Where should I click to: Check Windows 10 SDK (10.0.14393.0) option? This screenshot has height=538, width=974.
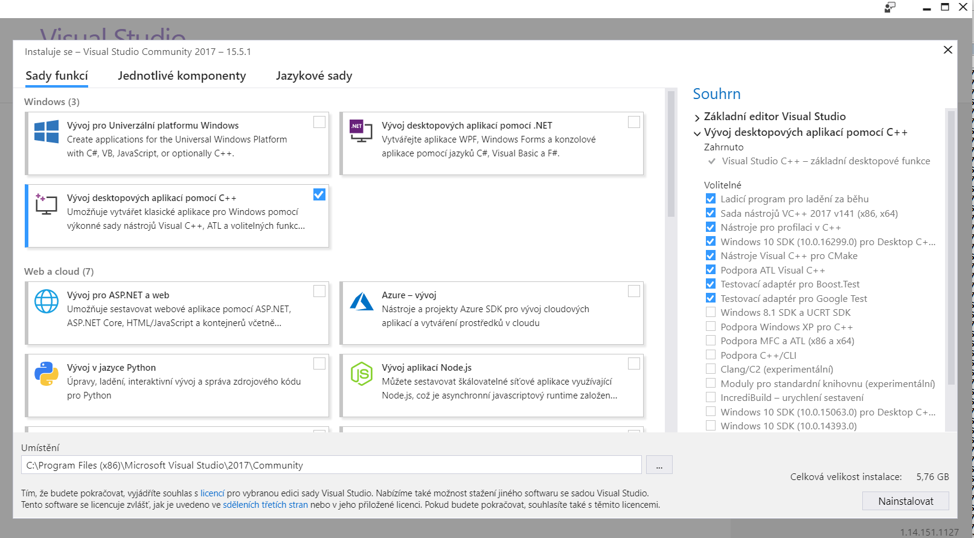coord(711,426)
